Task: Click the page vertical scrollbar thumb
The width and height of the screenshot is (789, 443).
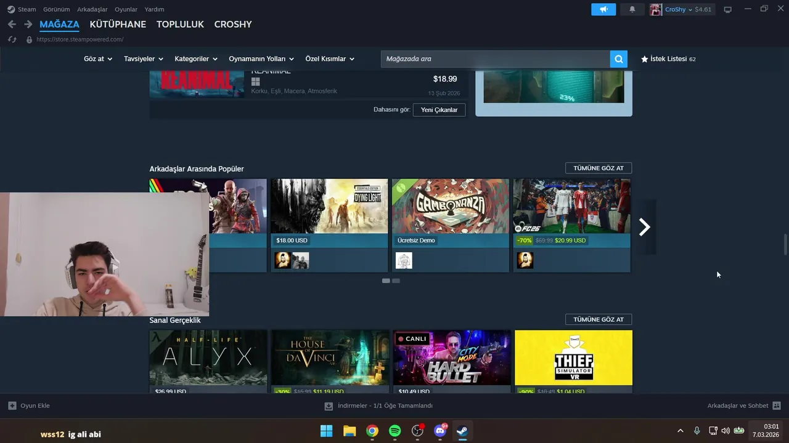Action: point(785,244)
